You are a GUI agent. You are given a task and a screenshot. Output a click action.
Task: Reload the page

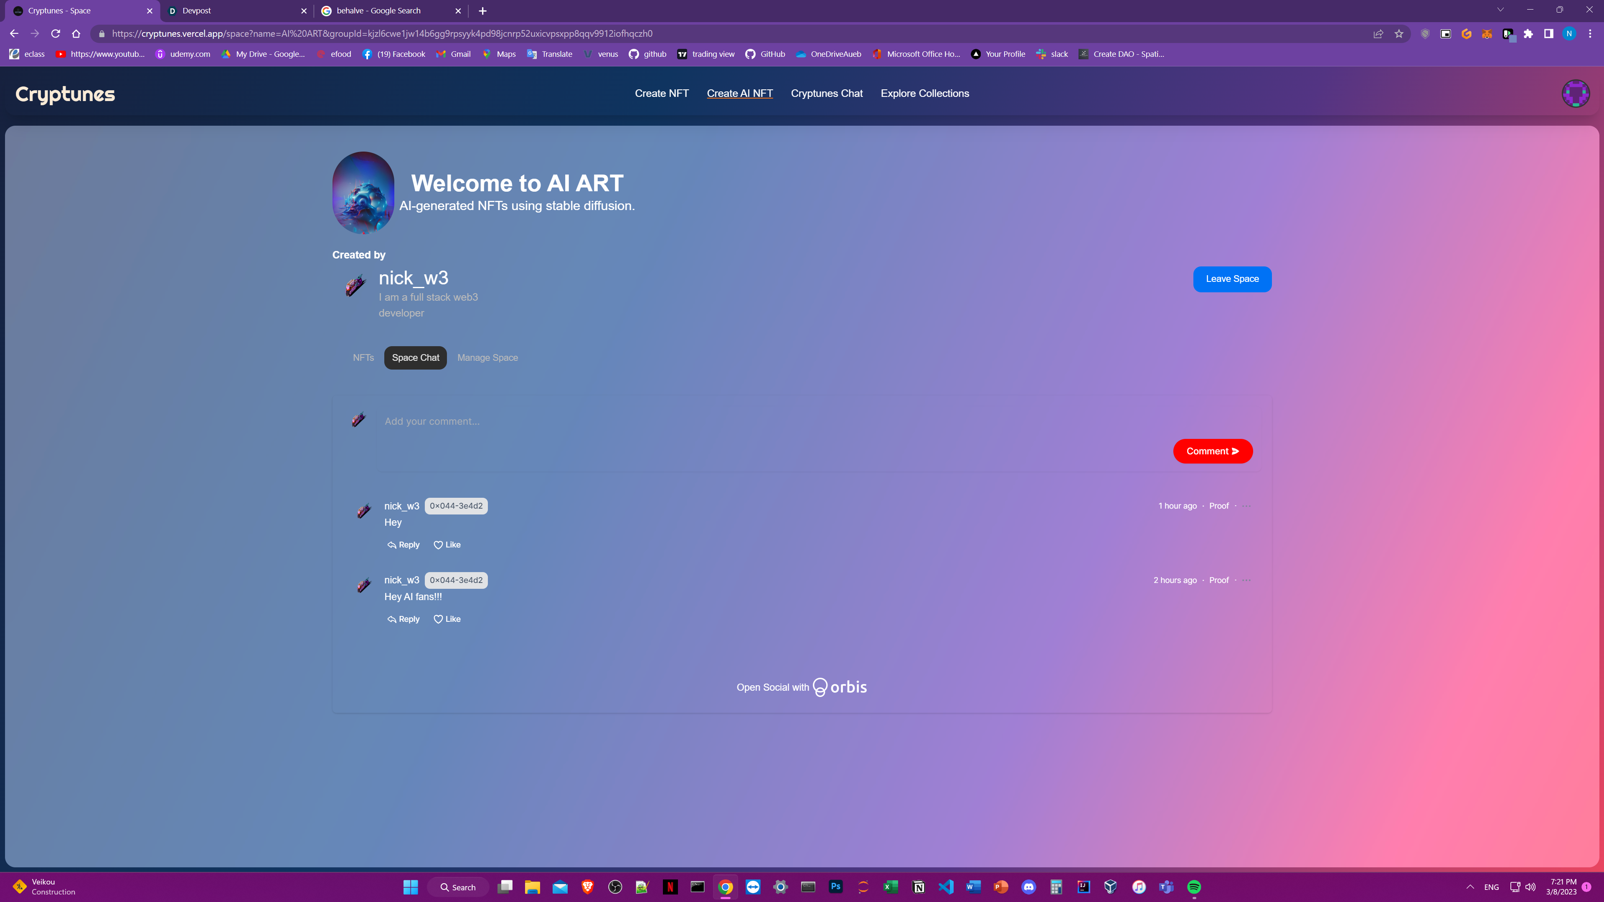56,33
